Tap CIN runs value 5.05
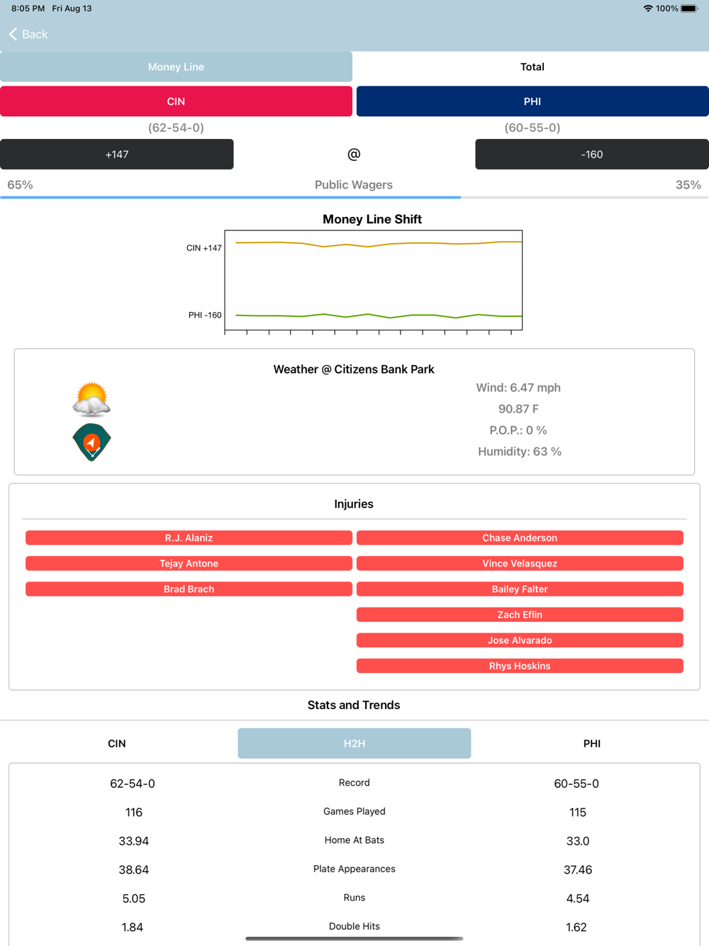Screen dimensions: 709x946 [134, 898]
